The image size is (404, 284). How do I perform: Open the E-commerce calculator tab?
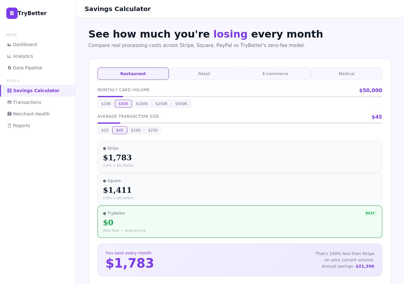point(275,74)
